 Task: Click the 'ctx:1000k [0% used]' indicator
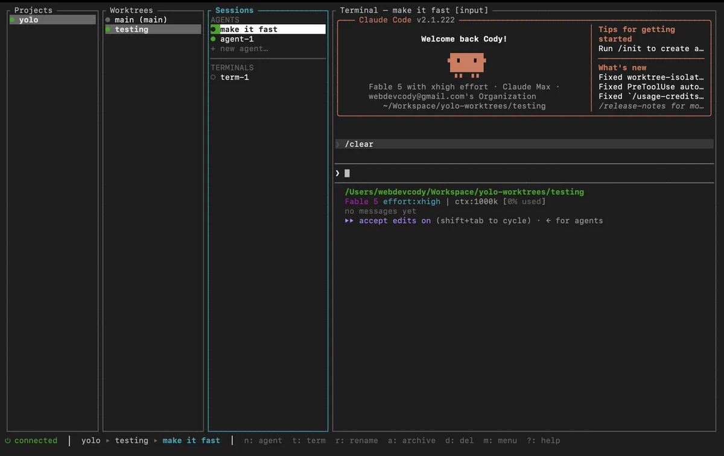500,202
